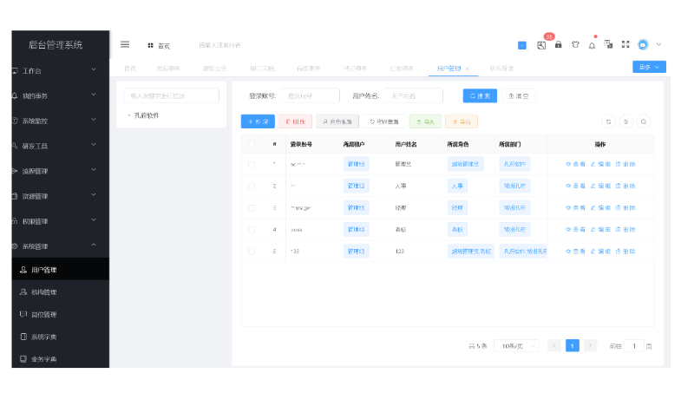
Task: Select 用户管理 in the sidebar
Action: [x=61, y=270]
